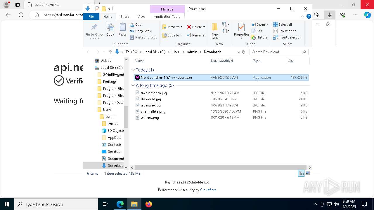Open the Delete options arrow
This screenshot has height=210, width=374.
(x=204, y=27)
